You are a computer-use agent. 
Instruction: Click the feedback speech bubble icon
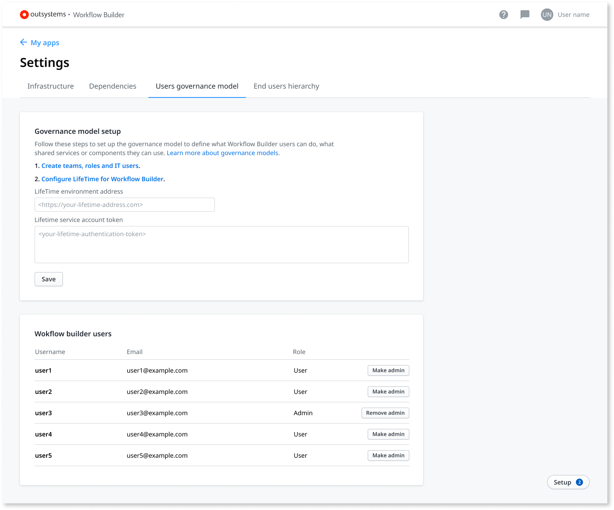point(525,14)
